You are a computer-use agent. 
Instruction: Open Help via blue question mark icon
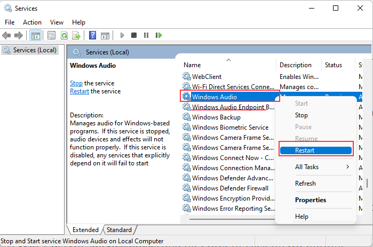tap(92, 35)
